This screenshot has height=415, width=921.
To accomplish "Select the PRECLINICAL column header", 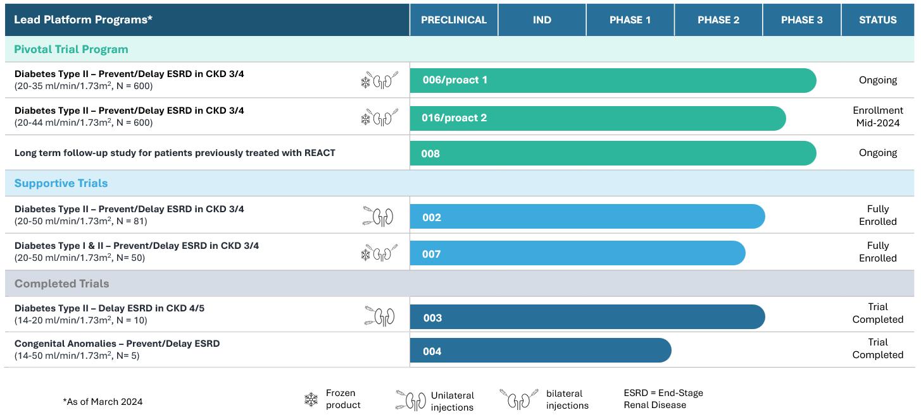I will pyautogui.click(x=454, y=20).
